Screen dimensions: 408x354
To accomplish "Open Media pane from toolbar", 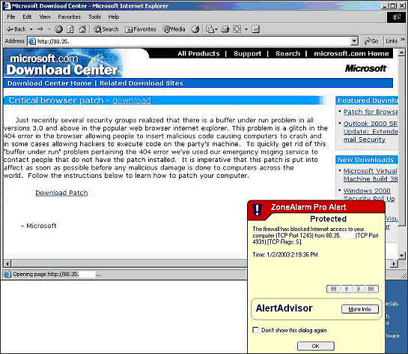I will click(174, 29).
